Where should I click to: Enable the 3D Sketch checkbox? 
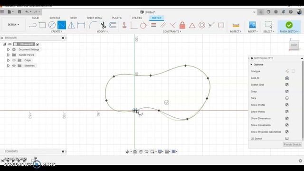pyautogui.click(x=287, y=138)
